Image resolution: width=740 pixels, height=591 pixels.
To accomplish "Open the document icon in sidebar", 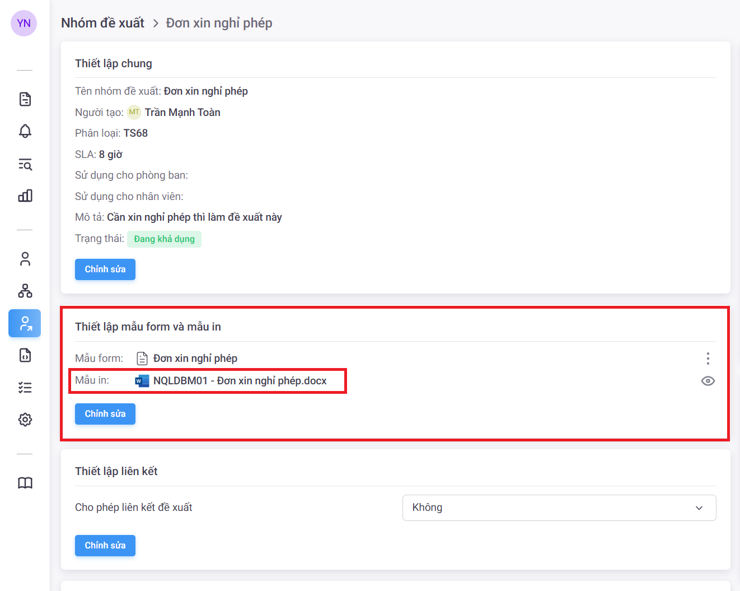I will point(25,99).
